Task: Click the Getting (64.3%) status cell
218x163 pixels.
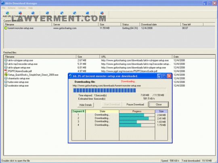Action: (130, 28)
